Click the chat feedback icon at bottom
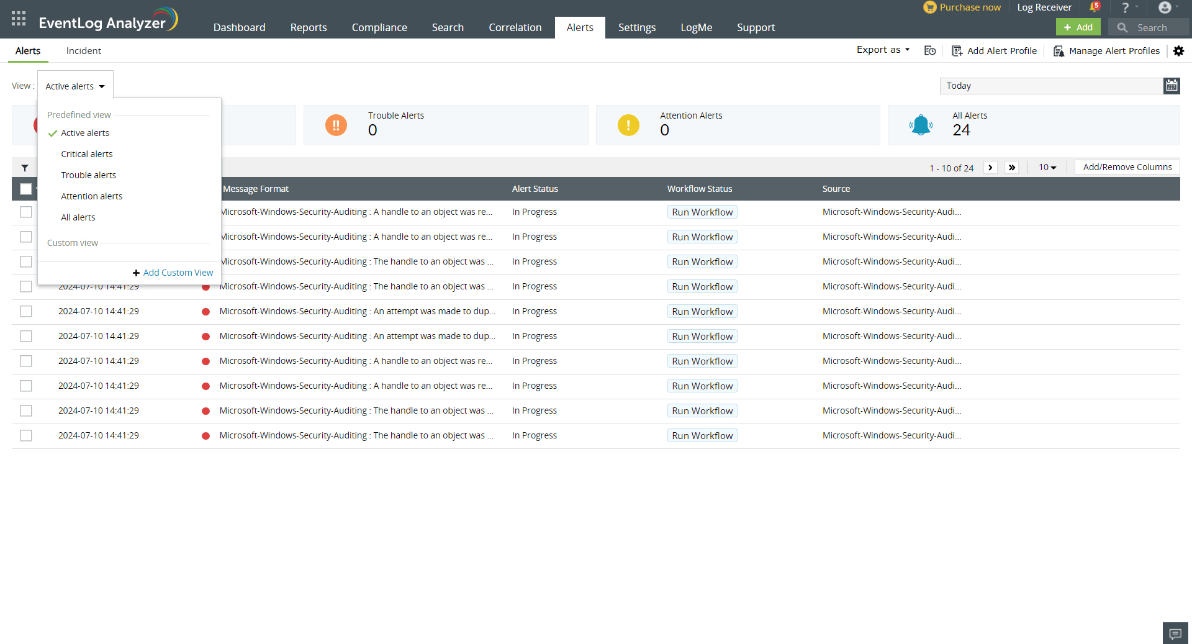The image size is (1192, 644). coord(1175,633)
